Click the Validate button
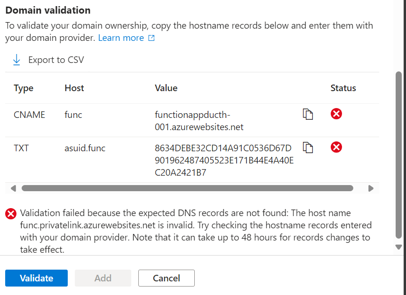The width and height of the screenshot is (406, 295). (36, 278)
